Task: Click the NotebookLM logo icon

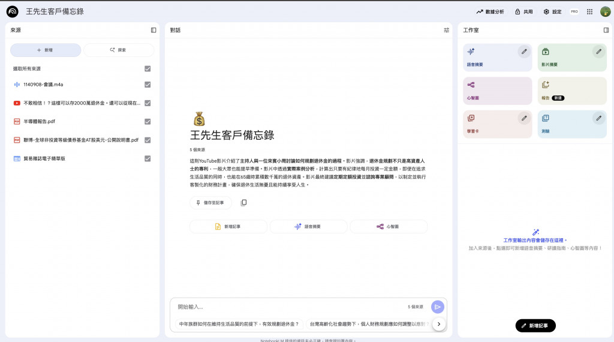Action: coord(13,11)
